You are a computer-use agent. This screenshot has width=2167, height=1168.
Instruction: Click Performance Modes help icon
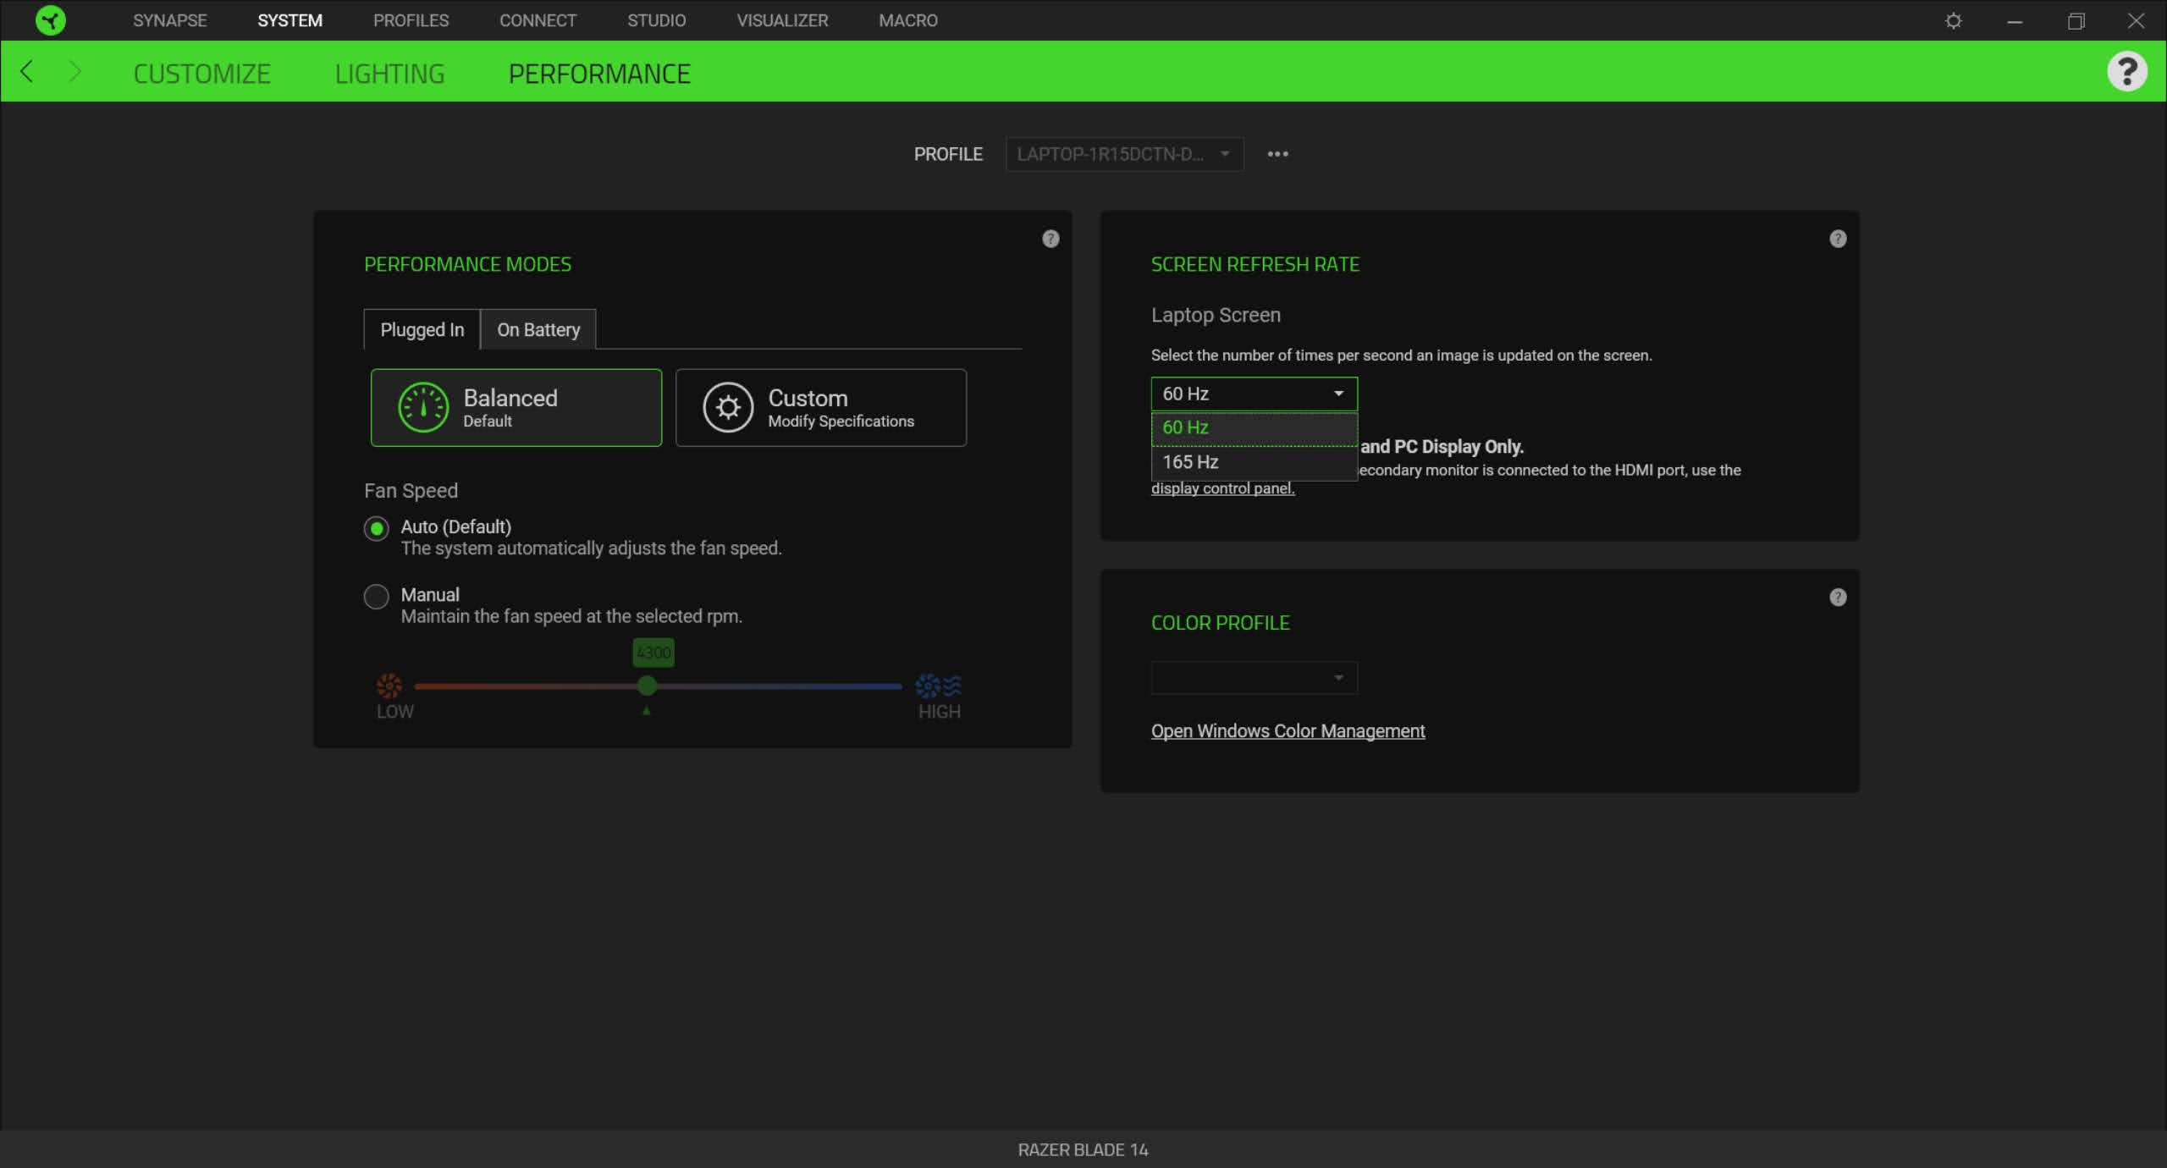coord(1050,239)
